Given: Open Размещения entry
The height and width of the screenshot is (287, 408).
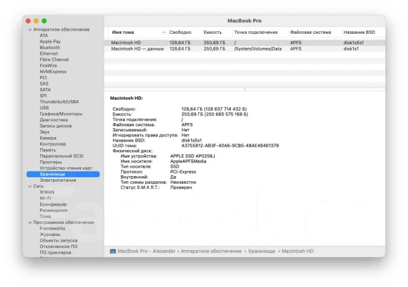Looking at the screenshot, I should 54,210.
